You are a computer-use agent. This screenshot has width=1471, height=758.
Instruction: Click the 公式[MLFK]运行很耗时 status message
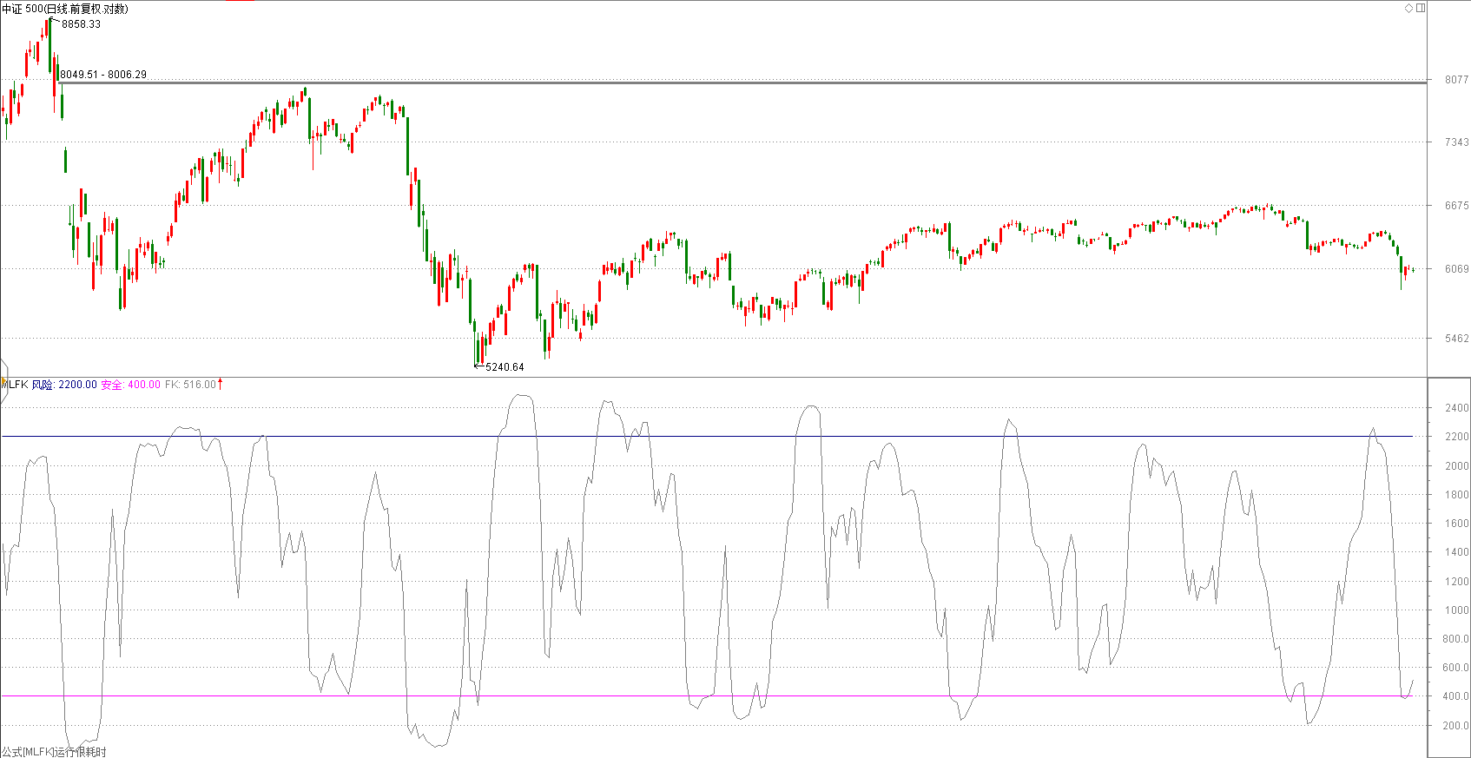(54, 752)
